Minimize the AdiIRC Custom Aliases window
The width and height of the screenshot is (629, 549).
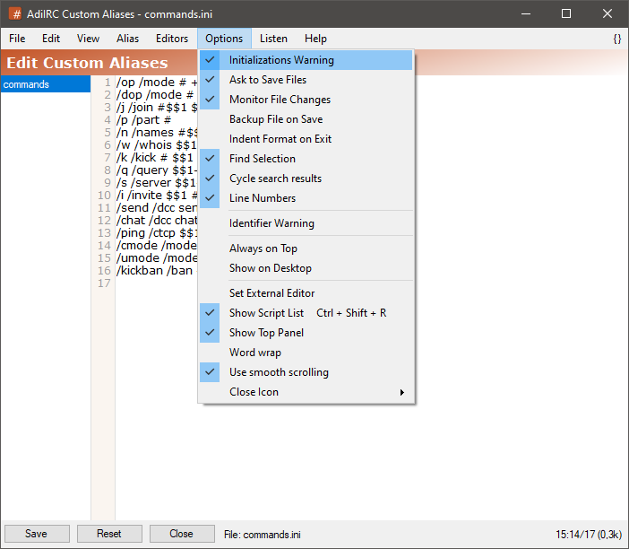[526, 14]
